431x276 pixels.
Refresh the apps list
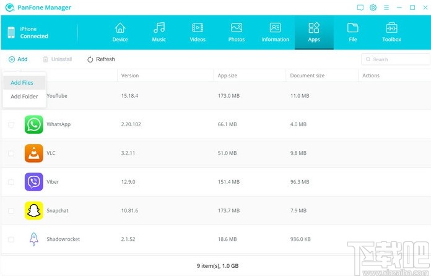[101, 59]
